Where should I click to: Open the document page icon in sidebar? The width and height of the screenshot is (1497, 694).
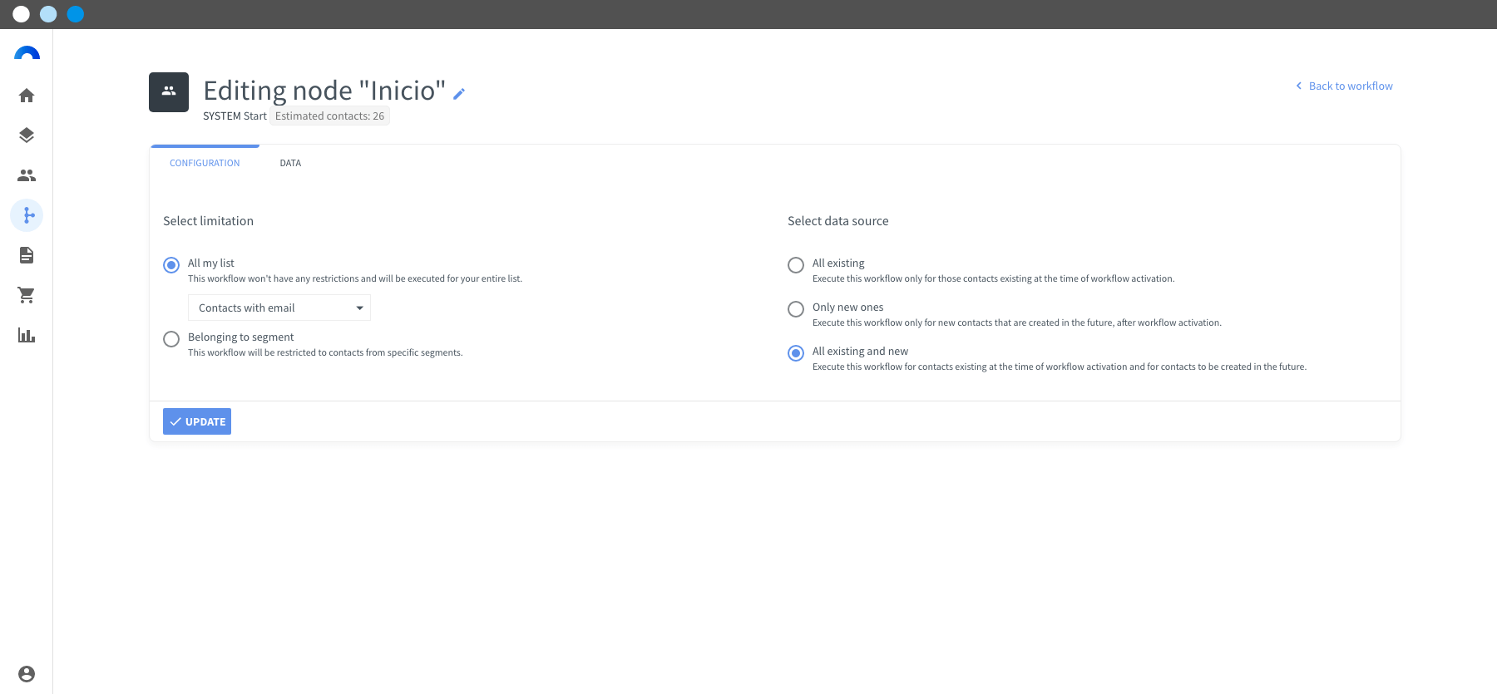coord(27,255)
